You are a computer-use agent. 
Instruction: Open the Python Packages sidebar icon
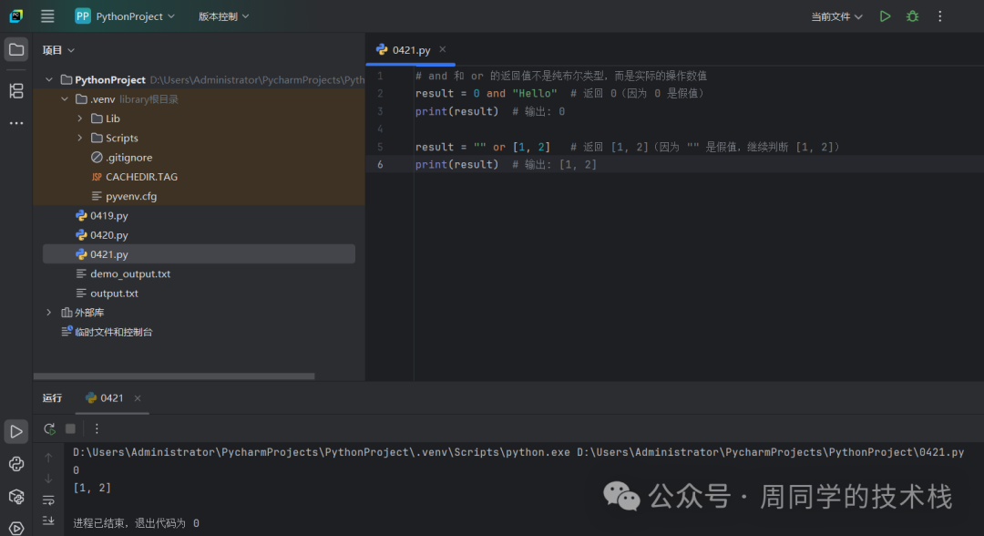click(x=16, y=497)
